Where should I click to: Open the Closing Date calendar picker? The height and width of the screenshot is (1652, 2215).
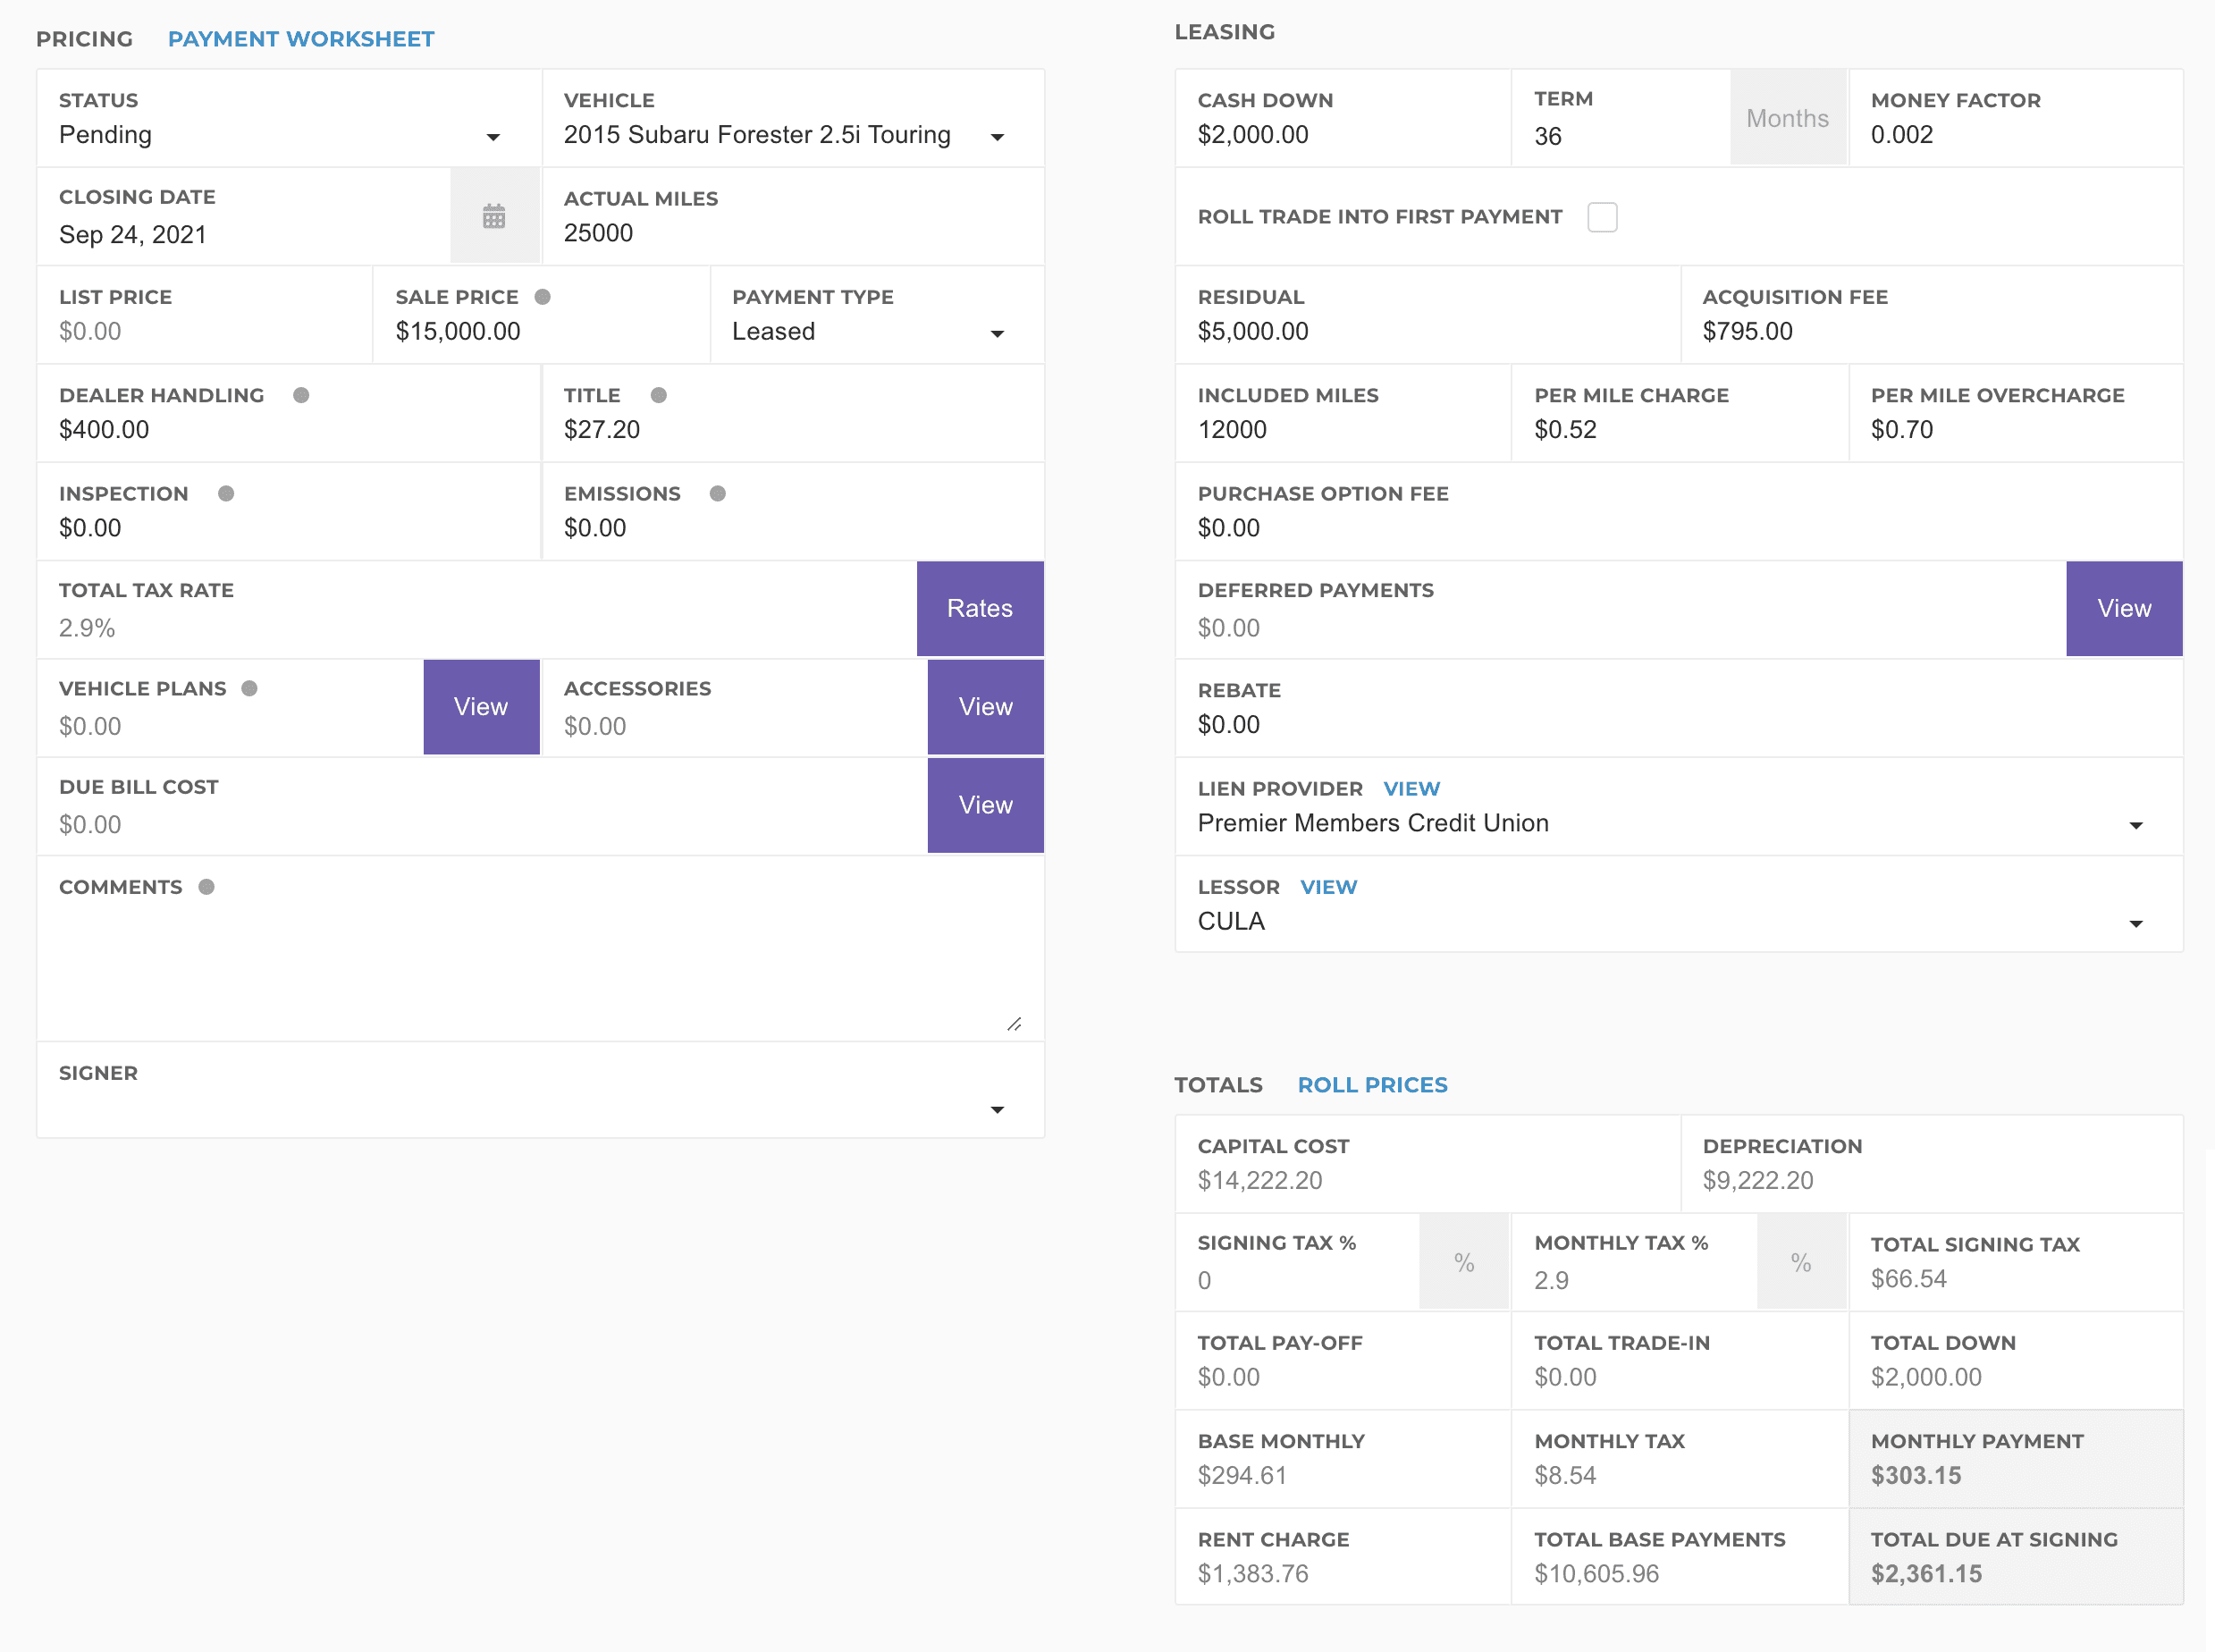(x=494, y=216)
